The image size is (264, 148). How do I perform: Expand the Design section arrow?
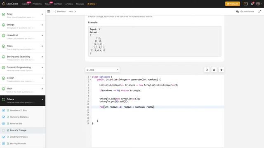click(x=42, y=78)
